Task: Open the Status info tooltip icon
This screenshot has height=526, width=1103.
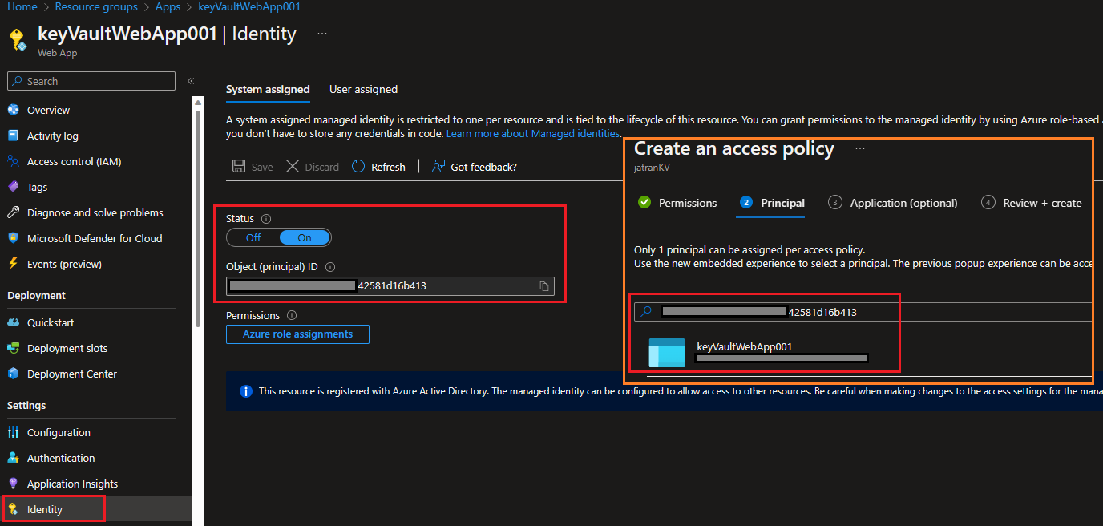Action: (x=265, y=218)
